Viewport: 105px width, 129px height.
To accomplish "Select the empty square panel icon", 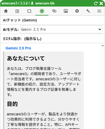I will (29, 11).
